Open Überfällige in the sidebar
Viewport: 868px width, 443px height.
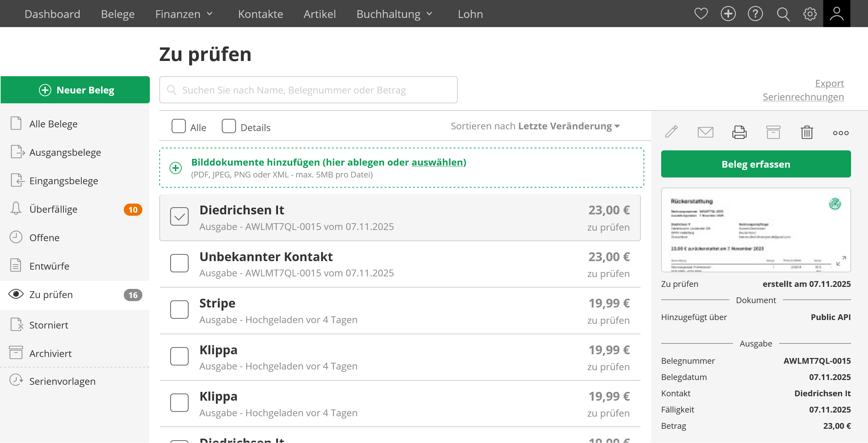pyautogui.click(x=54, y=209)
